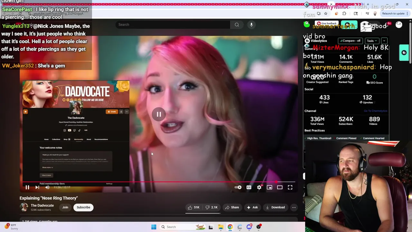Open the weather widget showing 93°F
Screen dimensions: 412x232
click(x=11, y=227)
